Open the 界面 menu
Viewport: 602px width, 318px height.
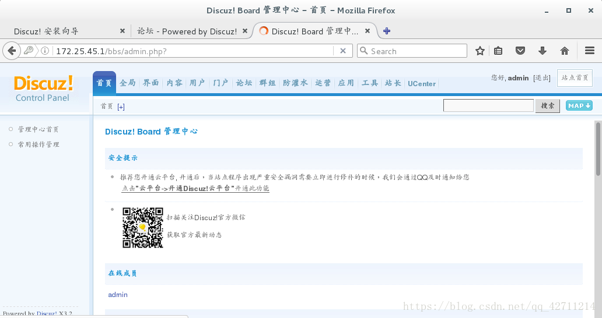click(151, 83)
